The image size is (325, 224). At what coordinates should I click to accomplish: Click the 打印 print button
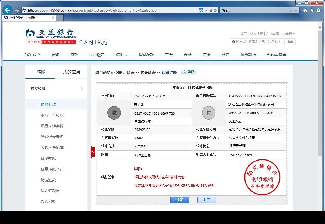point(180,200)
